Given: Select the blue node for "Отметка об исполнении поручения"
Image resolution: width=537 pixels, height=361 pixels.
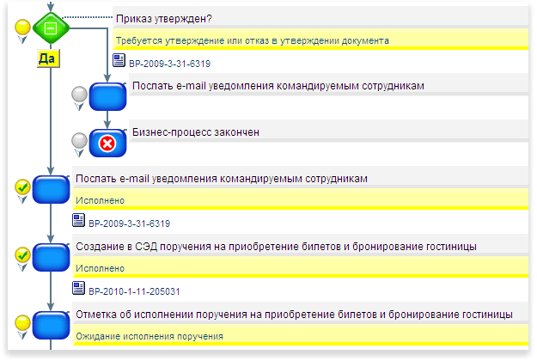Looking at the screenshot, I should [51, 325].
